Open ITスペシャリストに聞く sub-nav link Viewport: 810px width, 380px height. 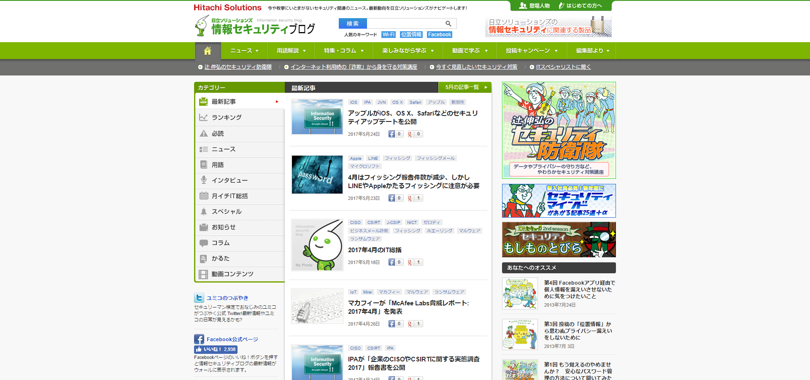click(563, 67)
